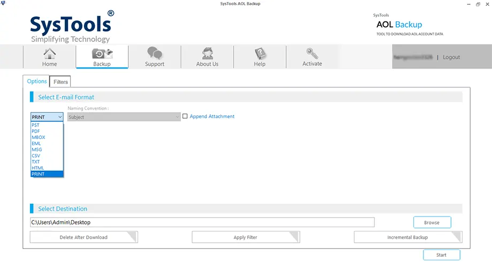Screen dimensions: 492x262
Task: Select the Backup camera icon
Action: point(102,53)
